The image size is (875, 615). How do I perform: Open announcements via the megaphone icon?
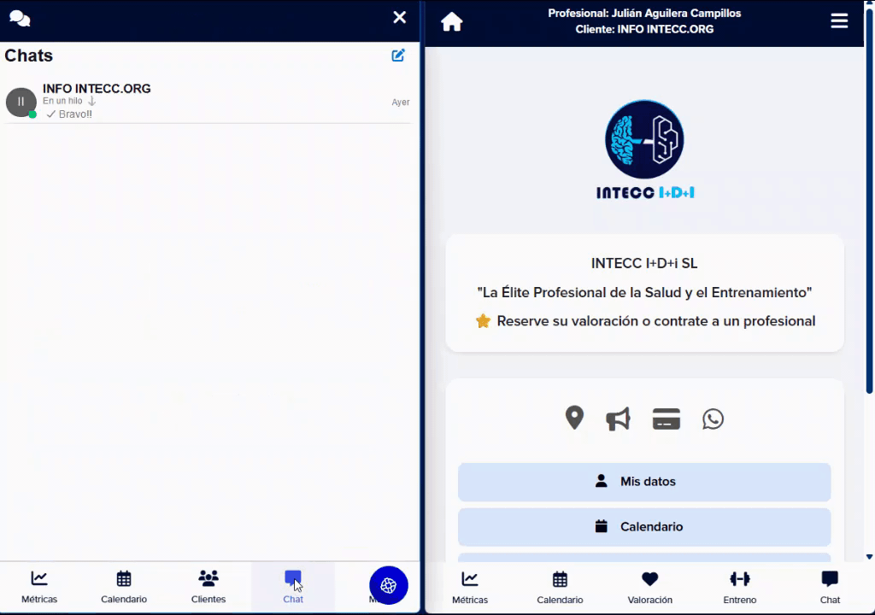click(619, 419)
